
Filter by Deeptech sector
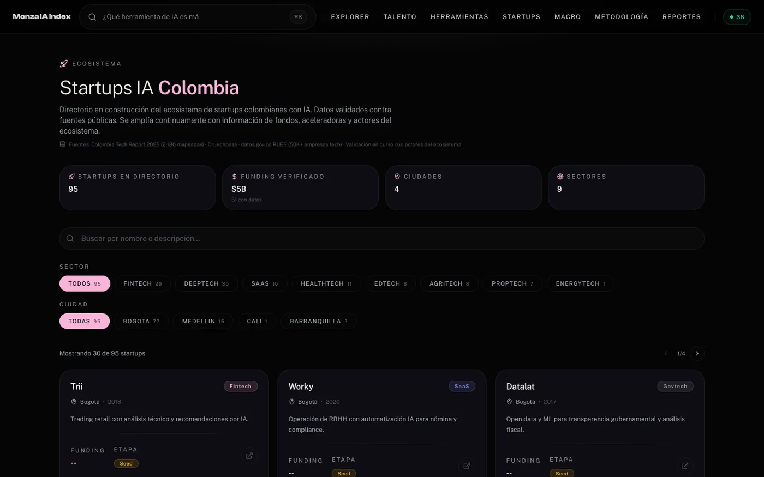point(206,283)
